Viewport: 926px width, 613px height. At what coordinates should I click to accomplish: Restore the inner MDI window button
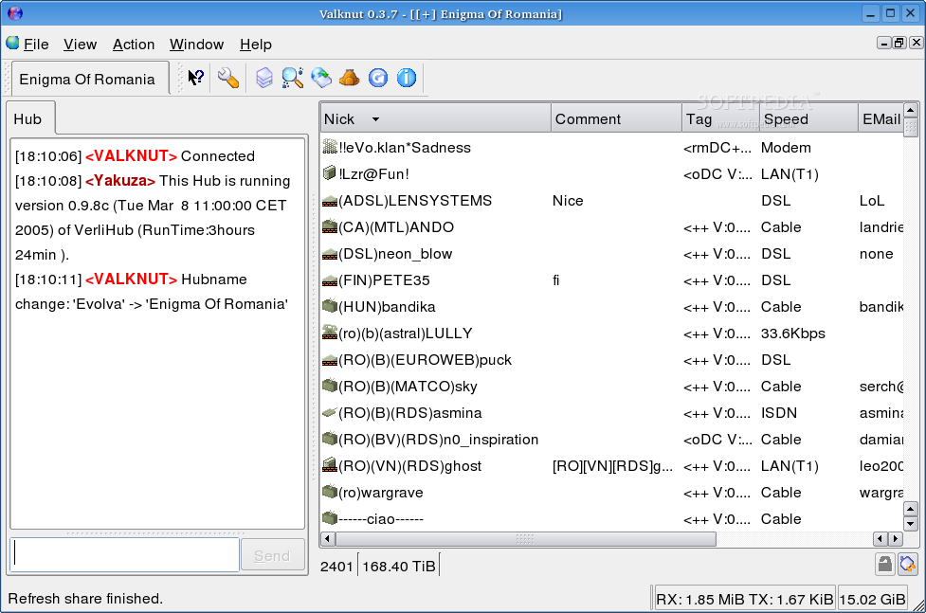pyautogui.click(x=899, y=43)
